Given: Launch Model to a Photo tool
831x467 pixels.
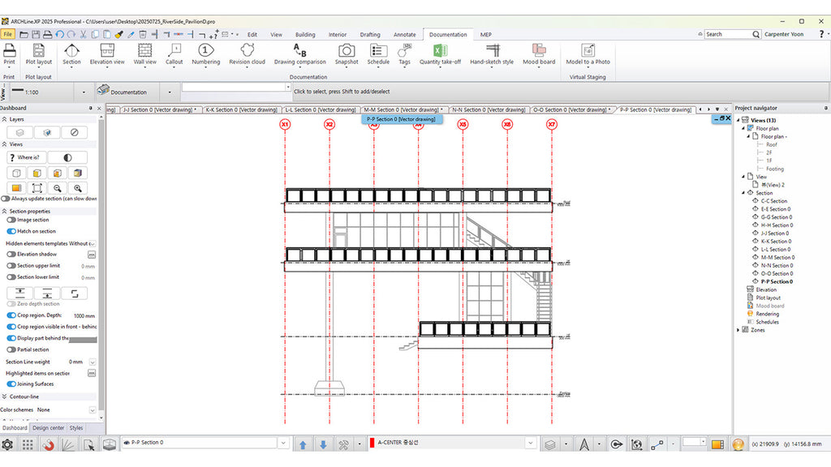Looking at the screenshot, I should coord(588,54).
